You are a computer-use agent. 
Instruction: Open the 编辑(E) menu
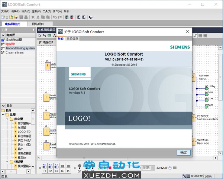coord(15,12)
